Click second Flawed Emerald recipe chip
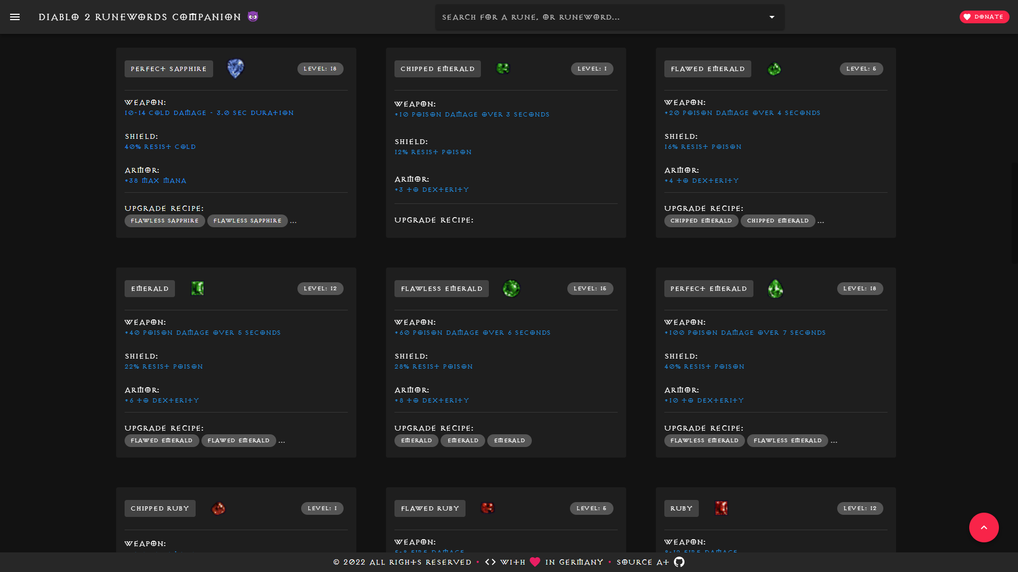1018x572 pixels. [239, 441]
